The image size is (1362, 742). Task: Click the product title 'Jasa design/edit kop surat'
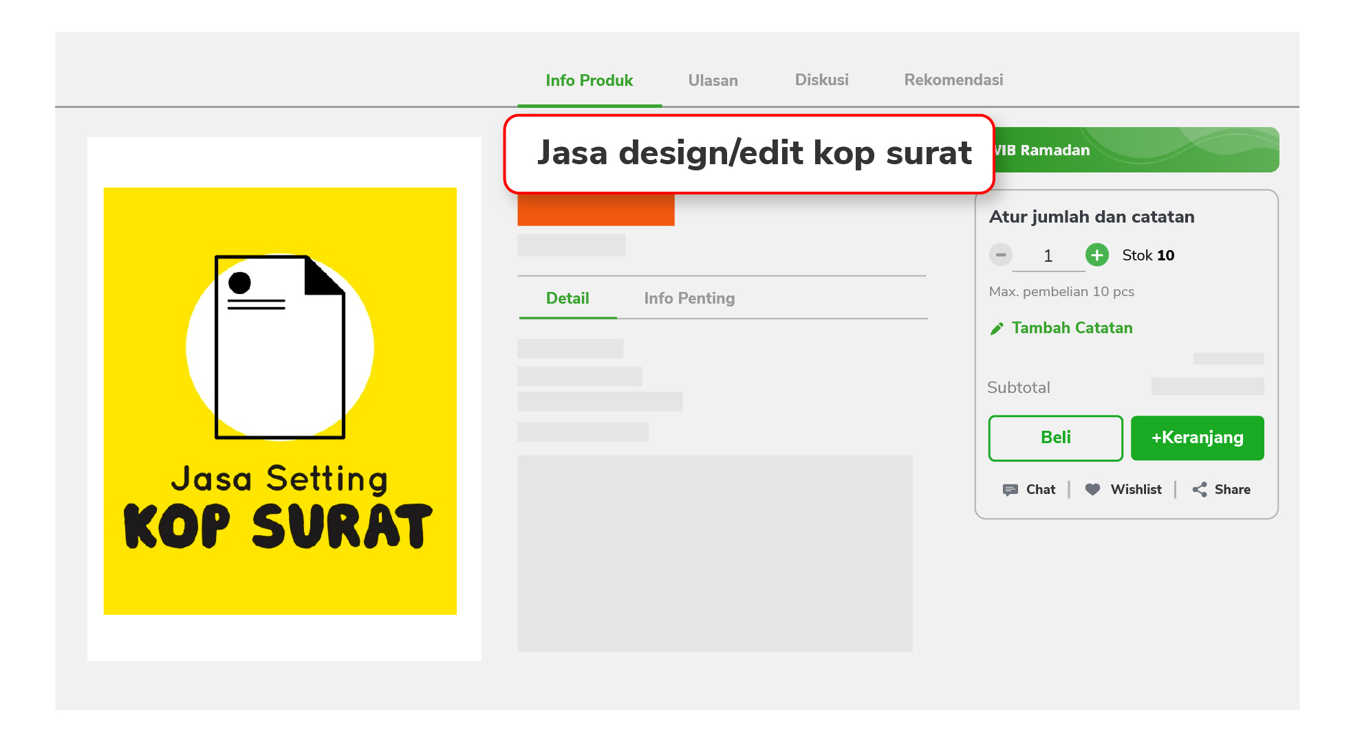pos(754,153)
